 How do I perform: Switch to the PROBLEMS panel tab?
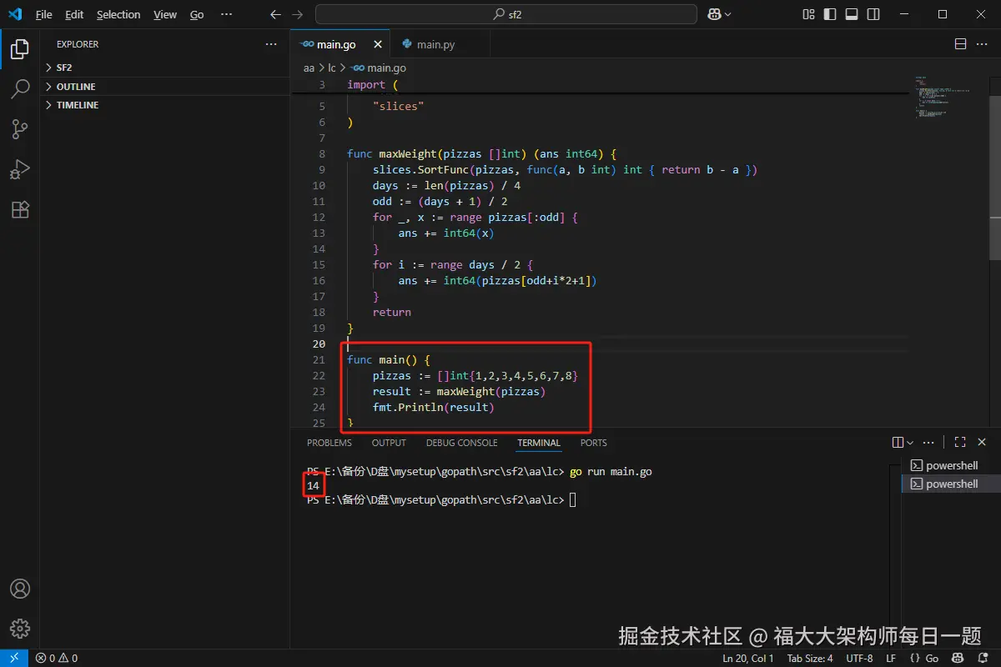329,443
